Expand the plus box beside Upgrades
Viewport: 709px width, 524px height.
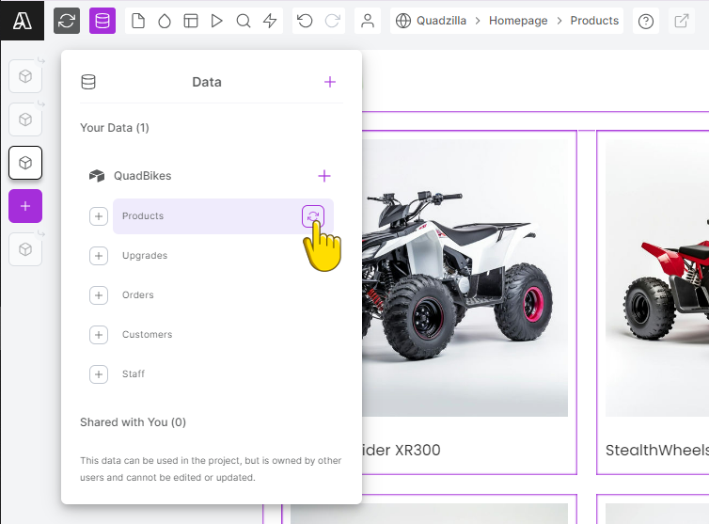99,256
